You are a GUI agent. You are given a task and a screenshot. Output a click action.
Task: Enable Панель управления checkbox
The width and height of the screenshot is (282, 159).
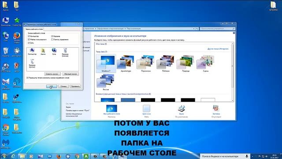coord(52,39)
